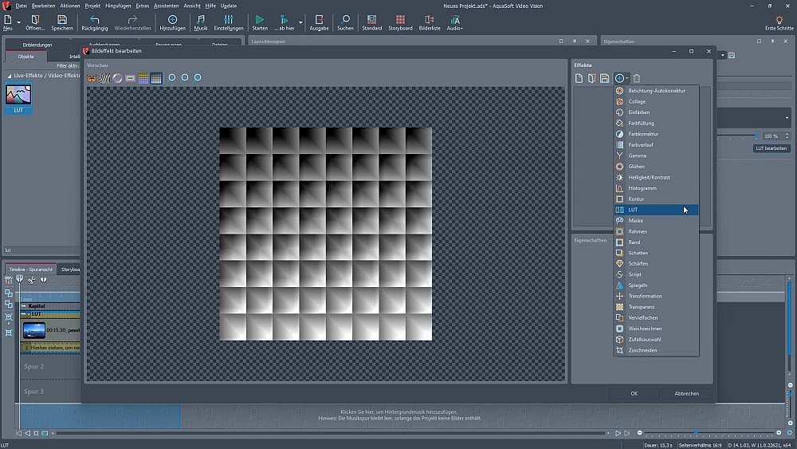This screenshot has height=449, width=797.
Task: Select the butterfly preview image icon
Action: pos(92,78)
